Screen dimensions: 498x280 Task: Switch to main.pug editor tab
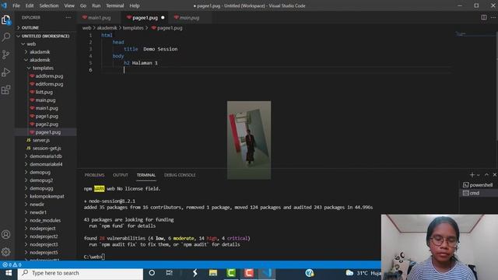click(189, 17)
